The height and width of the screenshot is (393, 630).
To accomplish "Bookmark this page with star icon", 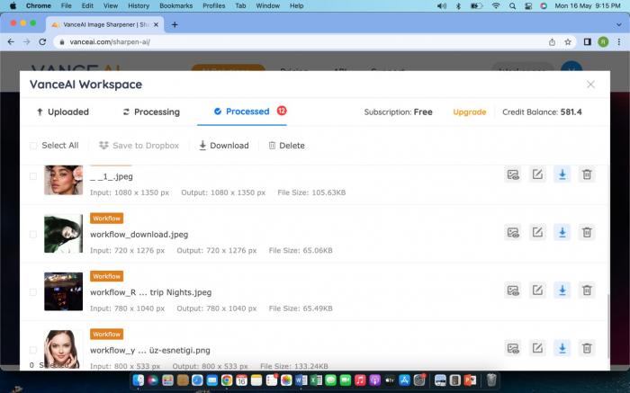I will [568, 41].
